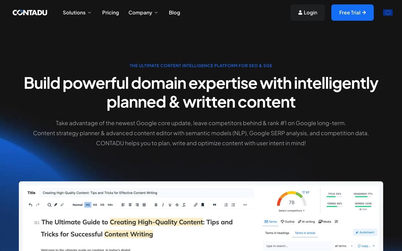Toggle center text alignment
This screenshot has width=402, height=251.
[130, 205]
